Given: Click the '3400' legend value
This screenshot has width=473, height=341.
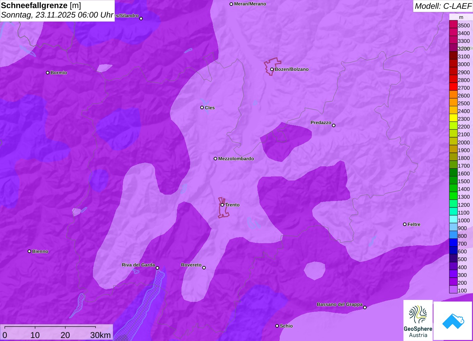Looking at the screenshot, I should point(464,33).
